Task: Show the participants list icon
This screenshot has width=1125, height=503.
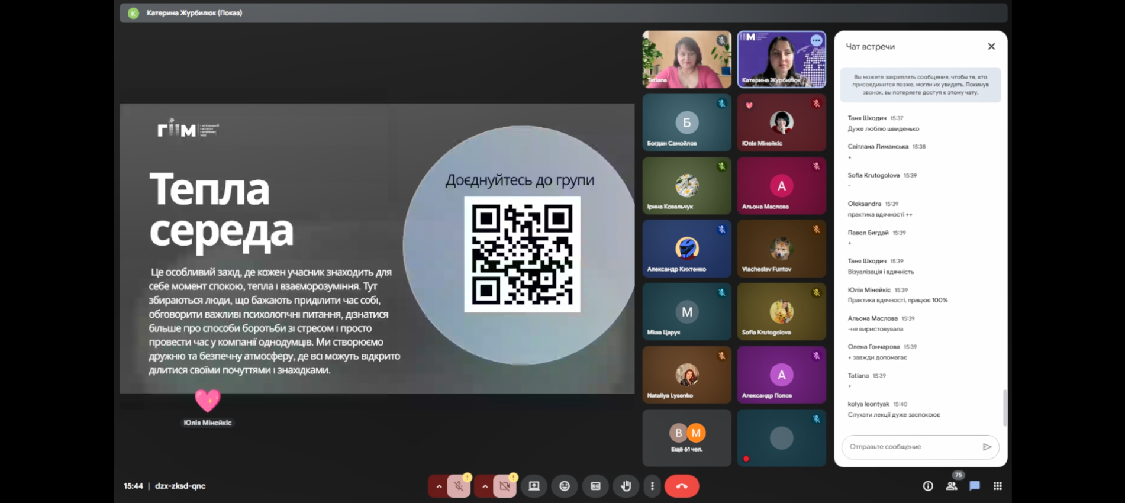Action: 951,486
